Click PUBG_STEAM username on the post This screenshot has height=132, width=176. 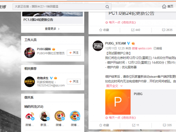tap(116, 43)
